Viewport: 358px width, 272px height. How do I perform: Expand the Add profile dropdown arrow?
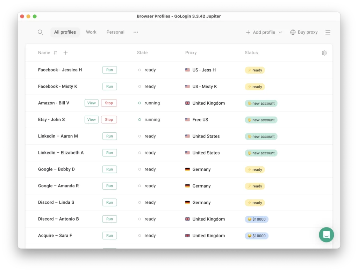[x=281, y=32]
